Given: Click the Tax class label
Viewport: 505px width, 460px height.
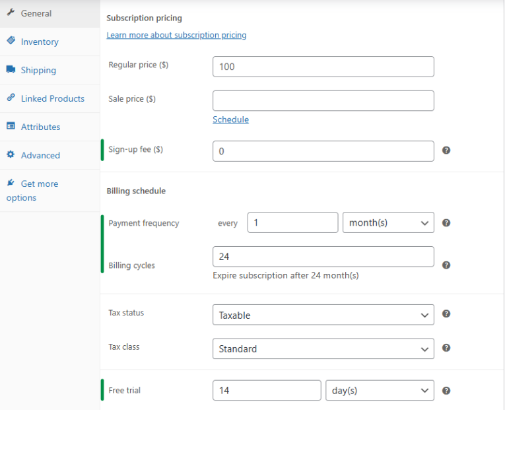Looking at the screenshot, I should [x=123, y=346].
